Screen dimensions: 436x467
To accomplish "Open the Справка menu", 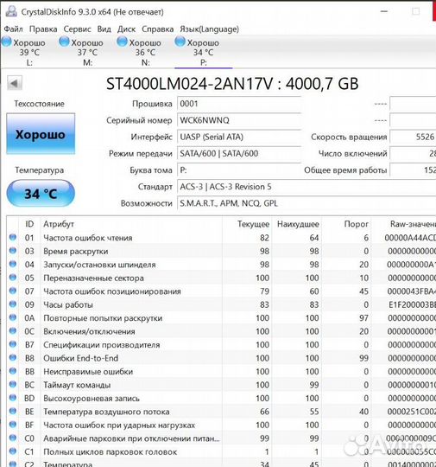I will tap(158, 29).
